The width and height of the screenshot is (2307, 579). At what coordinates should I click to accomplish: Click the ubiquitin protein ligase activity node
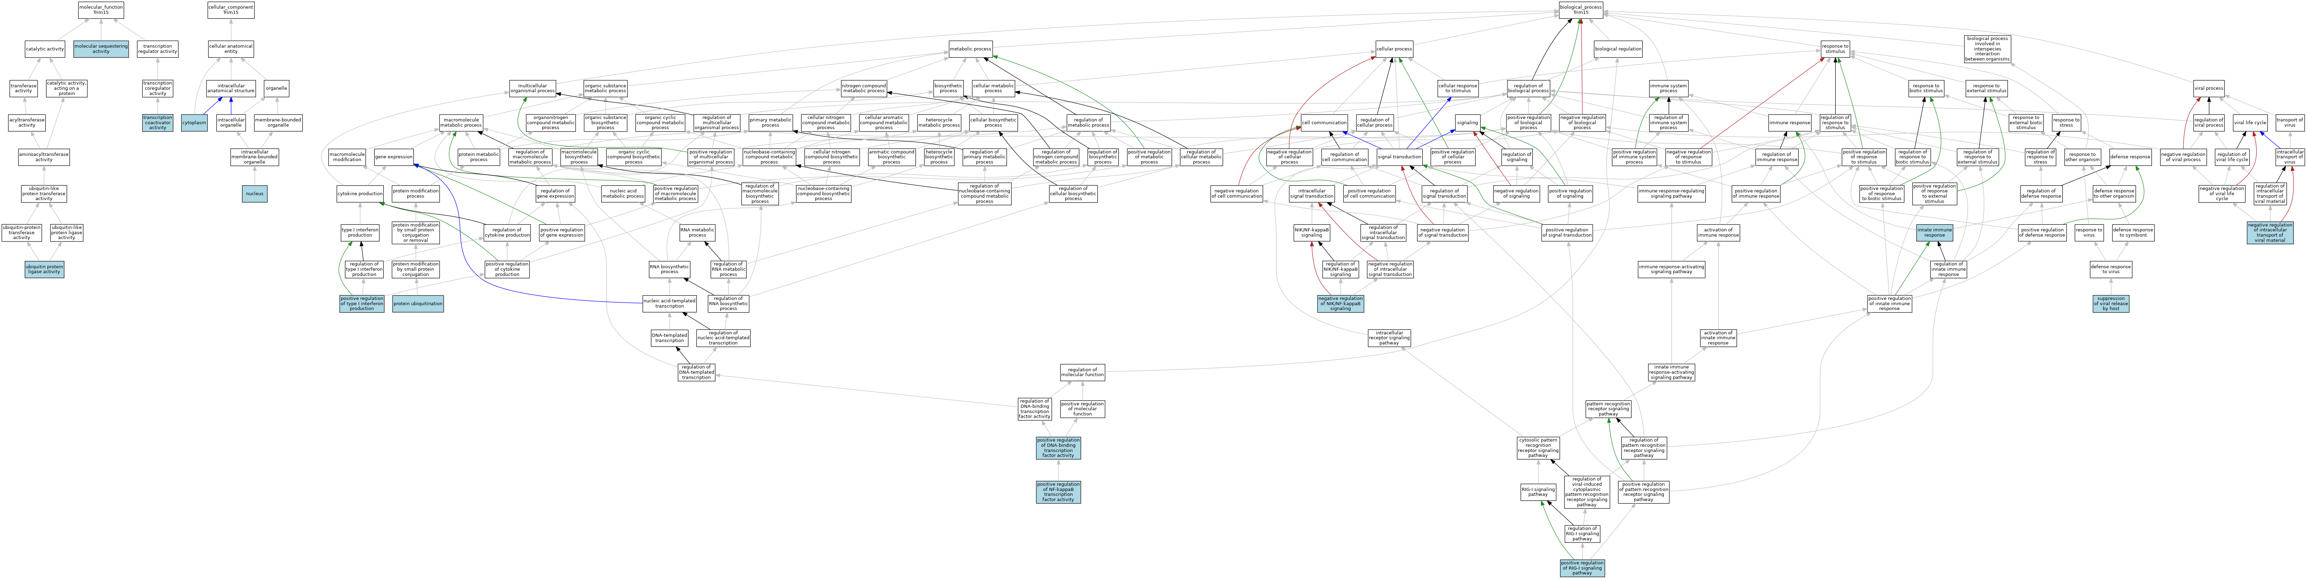[44, 269]
